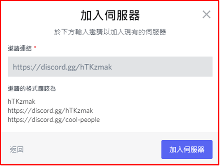Click the subtitle 於下方輸入邀請以加入現有的伺服器
The width and height of the screenshot is (220, 166).
(110, 32)
